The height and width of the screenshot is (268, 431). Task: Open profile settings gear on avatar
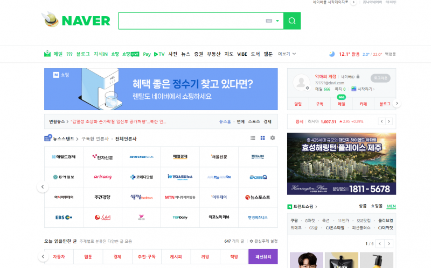point(308,88)
